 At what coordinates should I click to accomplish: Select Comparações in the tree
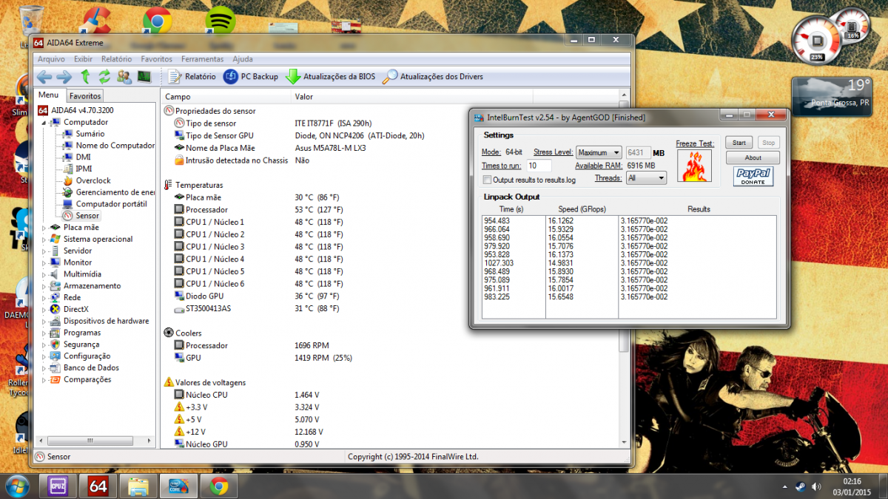[87, 380]
